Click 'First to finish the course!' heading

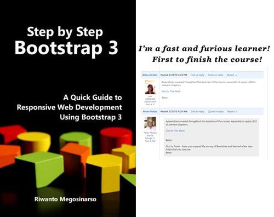[x=207, y=59]
